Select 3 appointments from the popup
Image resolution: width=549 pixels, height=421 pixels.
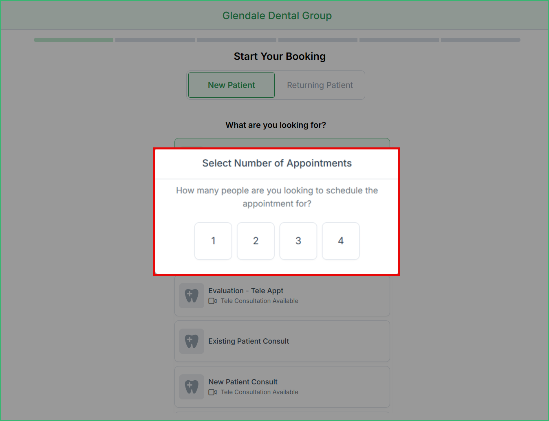click(298, 241)
